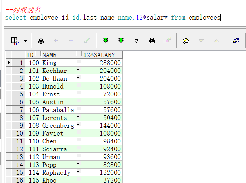Click the delete record minus icon
Screen dimensions: 246x183
(71, 41)
